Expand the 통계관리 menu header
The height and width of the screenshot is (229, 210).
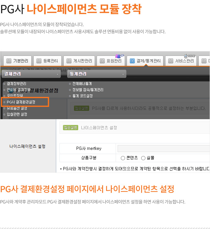tap(97, 74)
